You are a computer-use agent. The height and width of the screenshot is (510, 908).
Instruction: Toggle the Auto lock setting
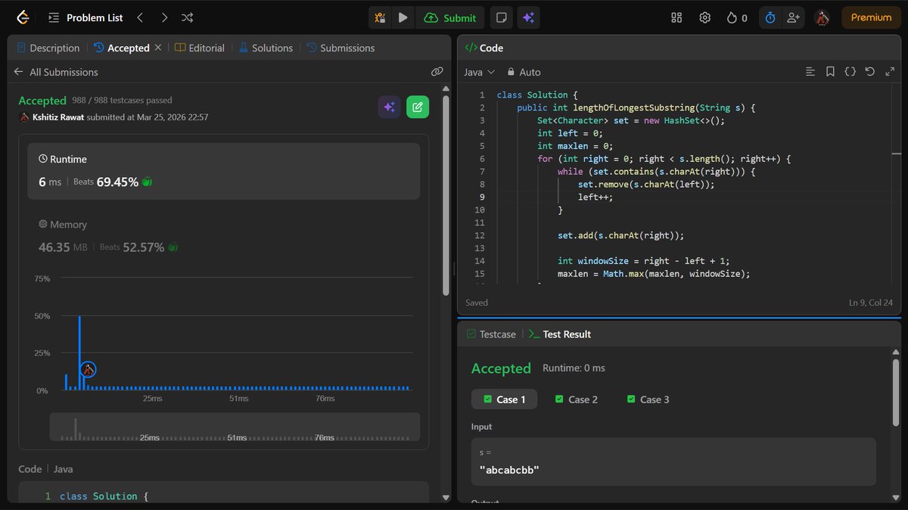tap(524, 72)
